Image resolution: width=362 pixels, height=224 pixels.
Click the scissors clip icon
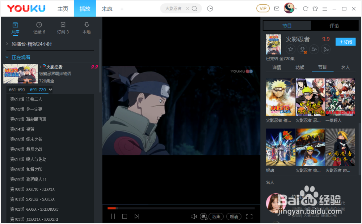[326, 49]
